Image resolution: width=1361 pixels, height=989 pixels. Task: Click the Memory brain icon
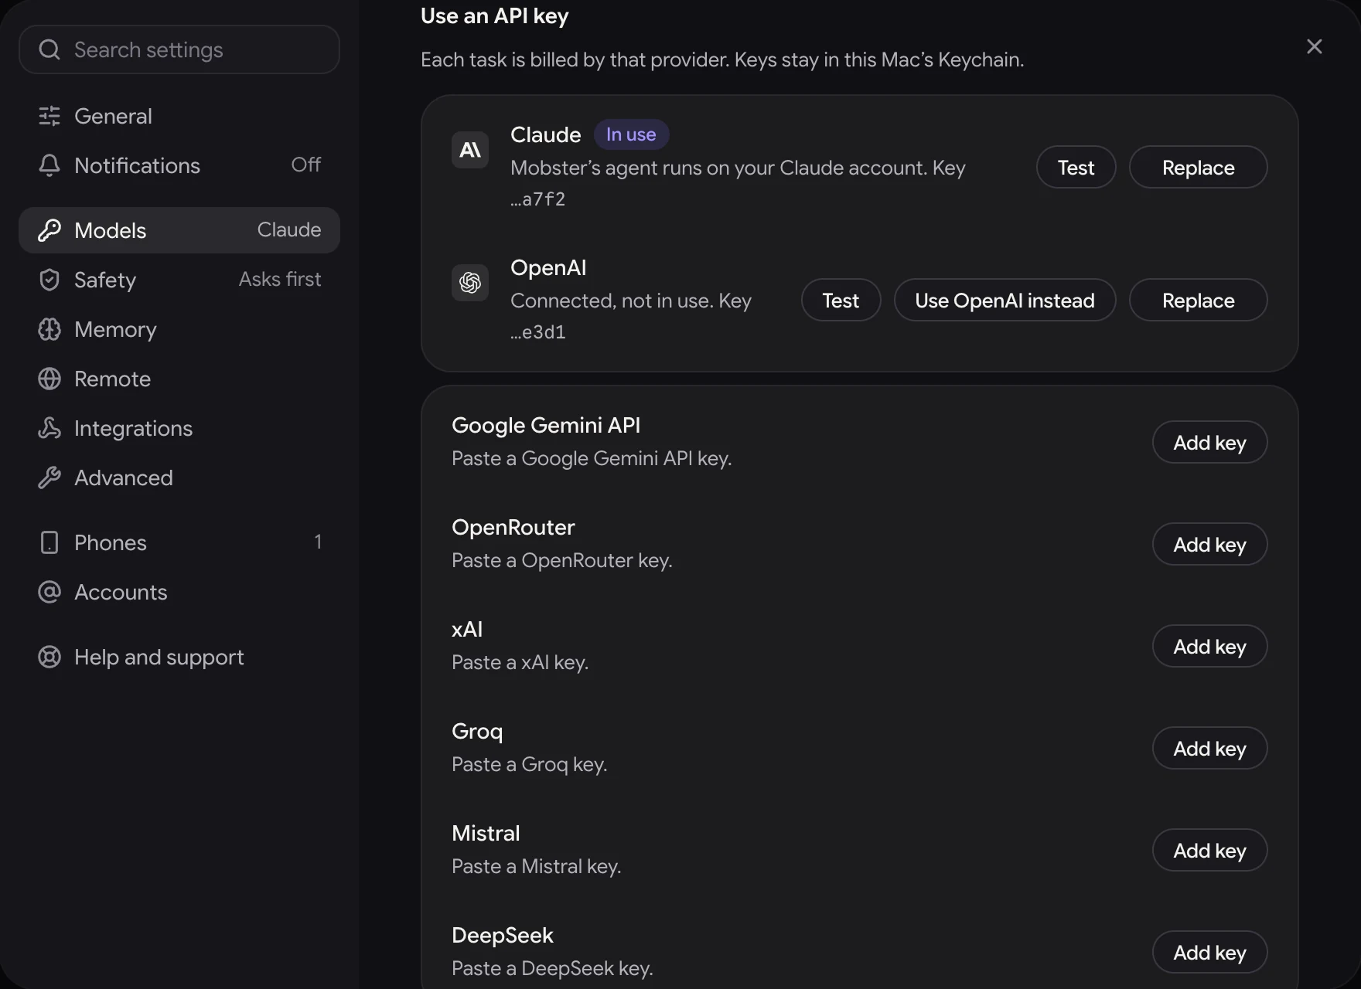49,329
